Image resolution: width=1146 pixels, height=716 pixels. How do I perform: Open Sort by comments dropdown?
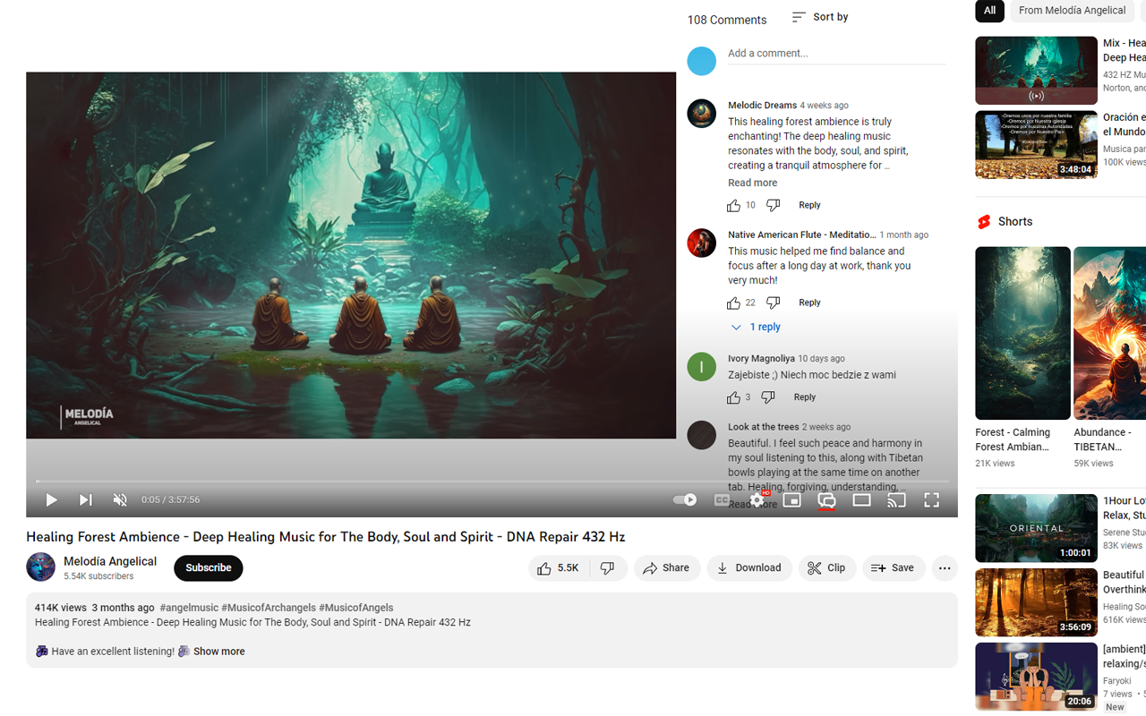tap(820, 17)
